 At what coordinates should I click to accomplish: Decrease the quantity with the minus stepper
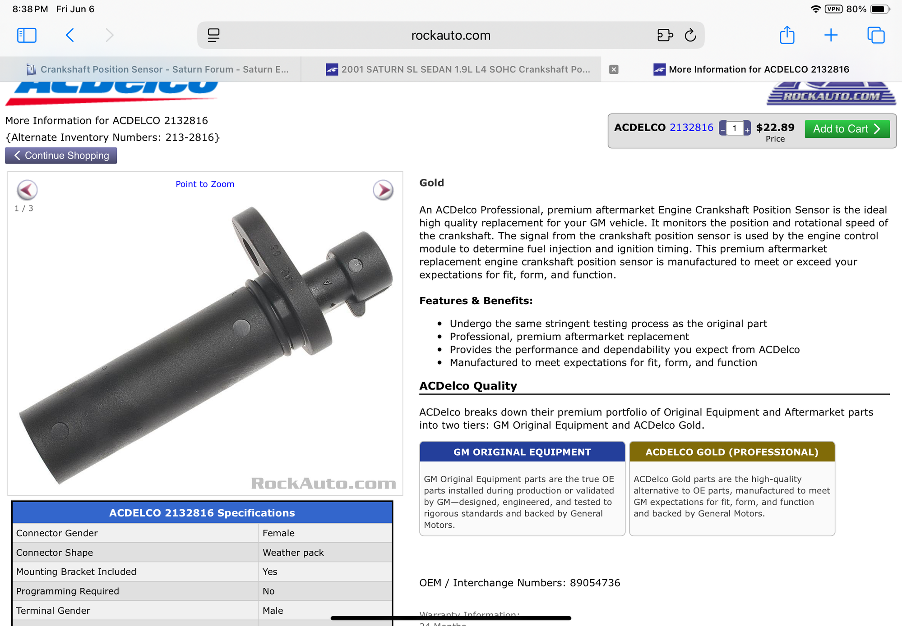coord(723,129)
